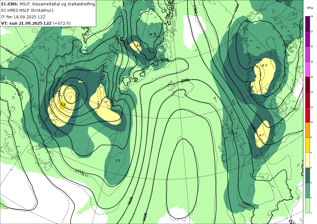Click the small yellow patch containing the 4.5 label

coord(135,47)
